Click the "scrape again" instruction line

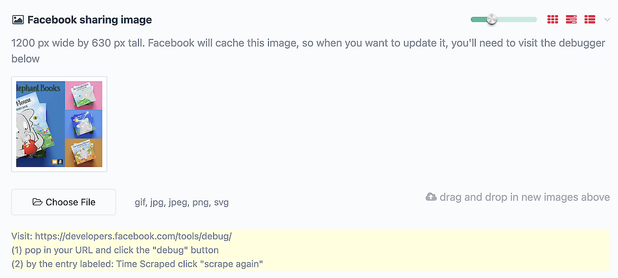click(x=137, y=264)
